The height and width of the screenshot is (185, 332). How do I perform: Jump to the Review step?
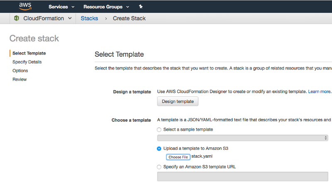coord(20,79)
